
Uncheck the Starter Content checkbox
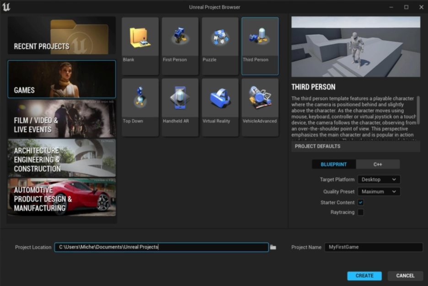point(361,202)
